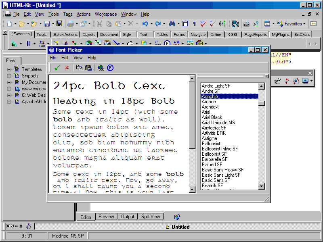323x242 pixels.
Task: Switch to the Output tab
Action: [x=128, y=217]
